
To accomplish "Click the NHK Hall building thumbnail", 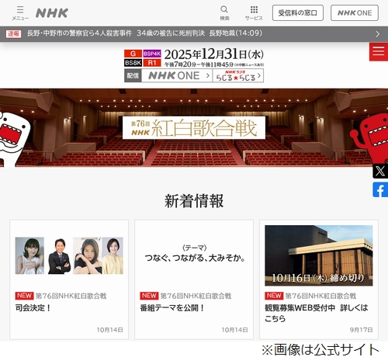I will click(x=319, y=255).
